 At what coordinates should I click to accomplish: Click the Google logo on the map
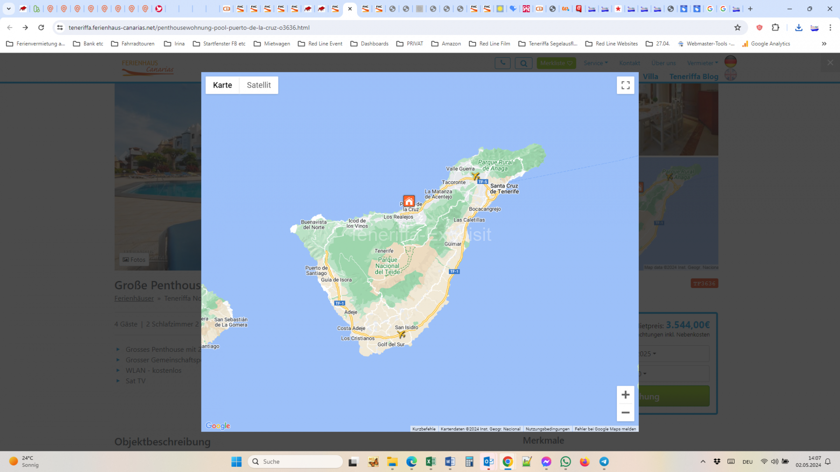click(x=218, y=426)
